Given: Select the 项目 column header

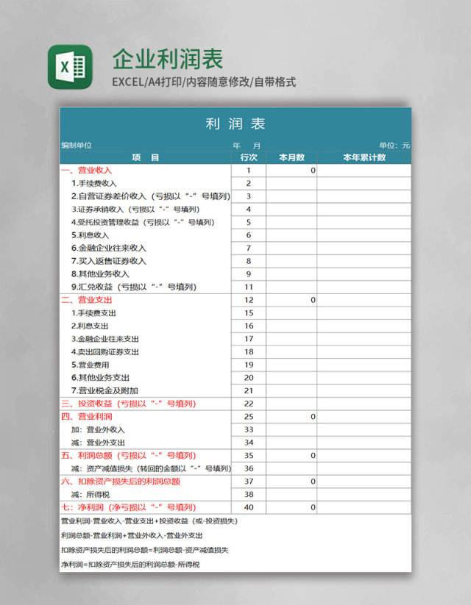Looking at the screenshot, I should pos(145,157).
